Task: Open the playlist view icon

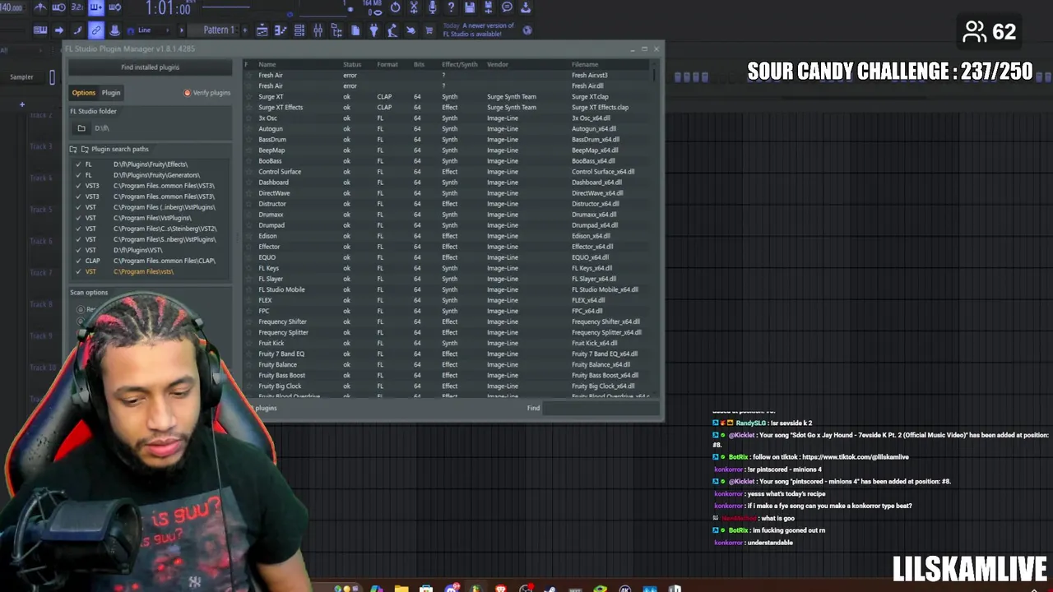Action: 262,30
